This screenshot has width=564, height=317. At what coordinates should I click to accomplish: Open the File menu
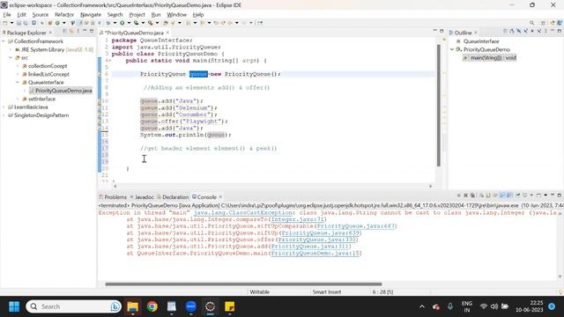pyautogui.click(x=7, y=15)
